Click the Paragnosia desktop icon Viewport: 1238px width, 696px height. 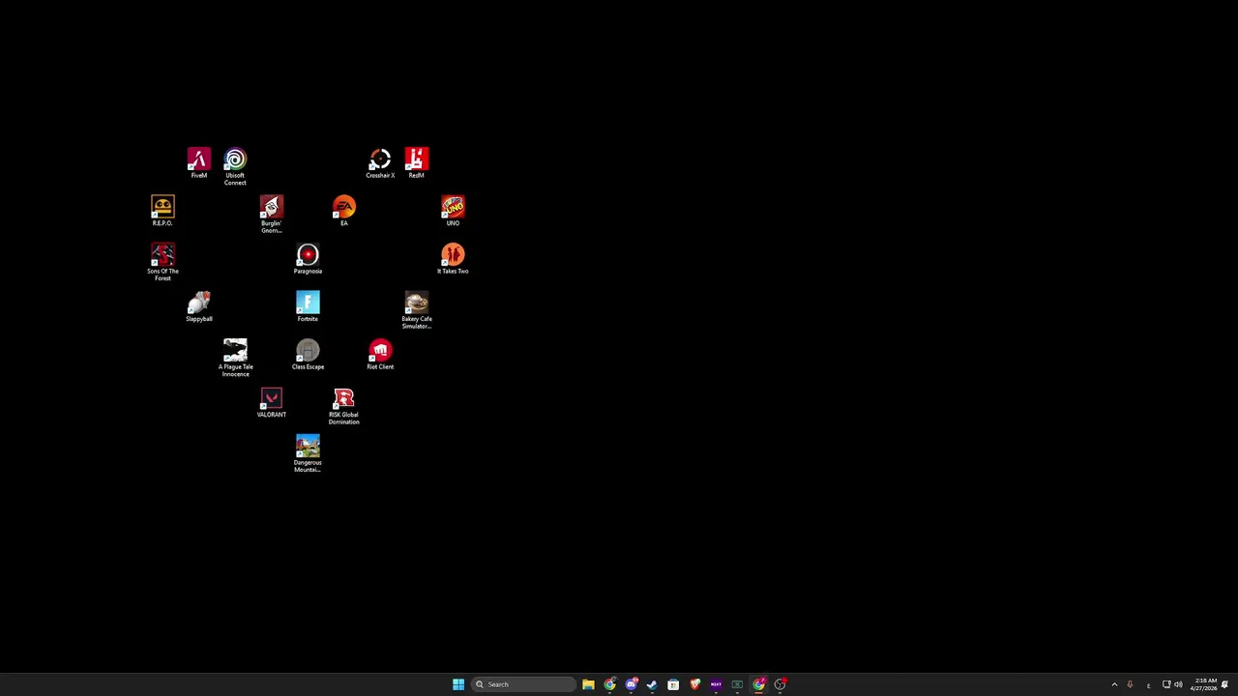[308, 259]
